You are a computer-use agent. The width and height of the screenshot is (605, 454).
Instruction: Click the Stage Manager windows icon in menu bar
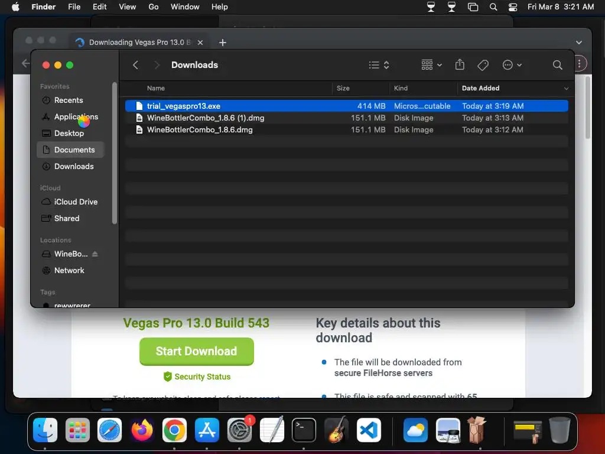[x=473, y=7]
